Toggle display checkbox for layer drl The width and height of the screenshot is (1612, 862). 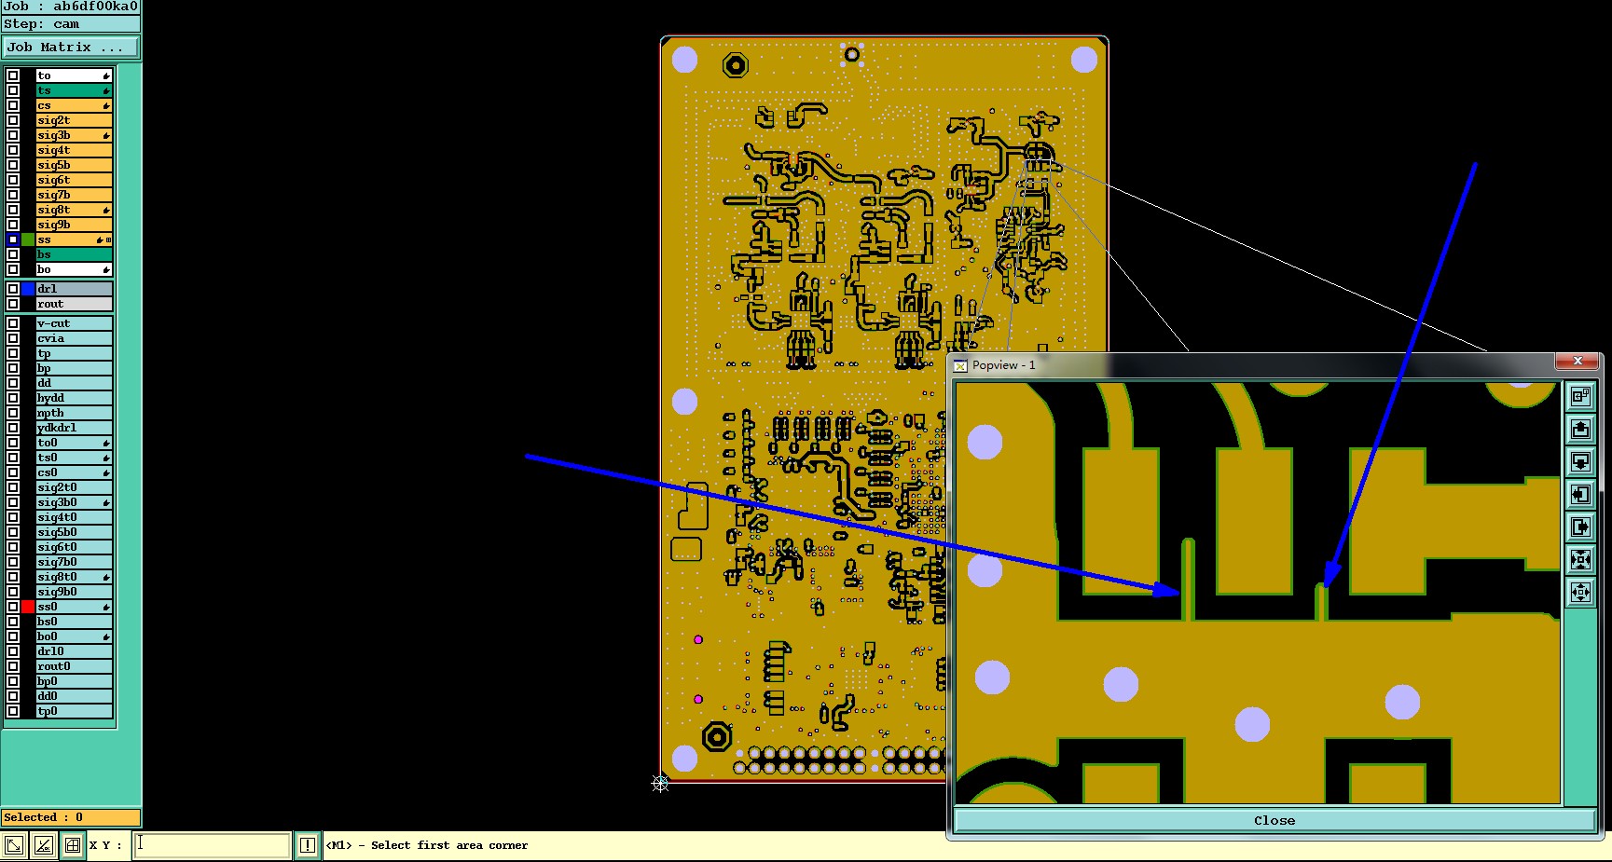[13, 289]
